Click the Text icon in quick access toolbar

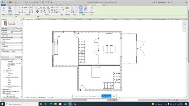tap(34, 2)
